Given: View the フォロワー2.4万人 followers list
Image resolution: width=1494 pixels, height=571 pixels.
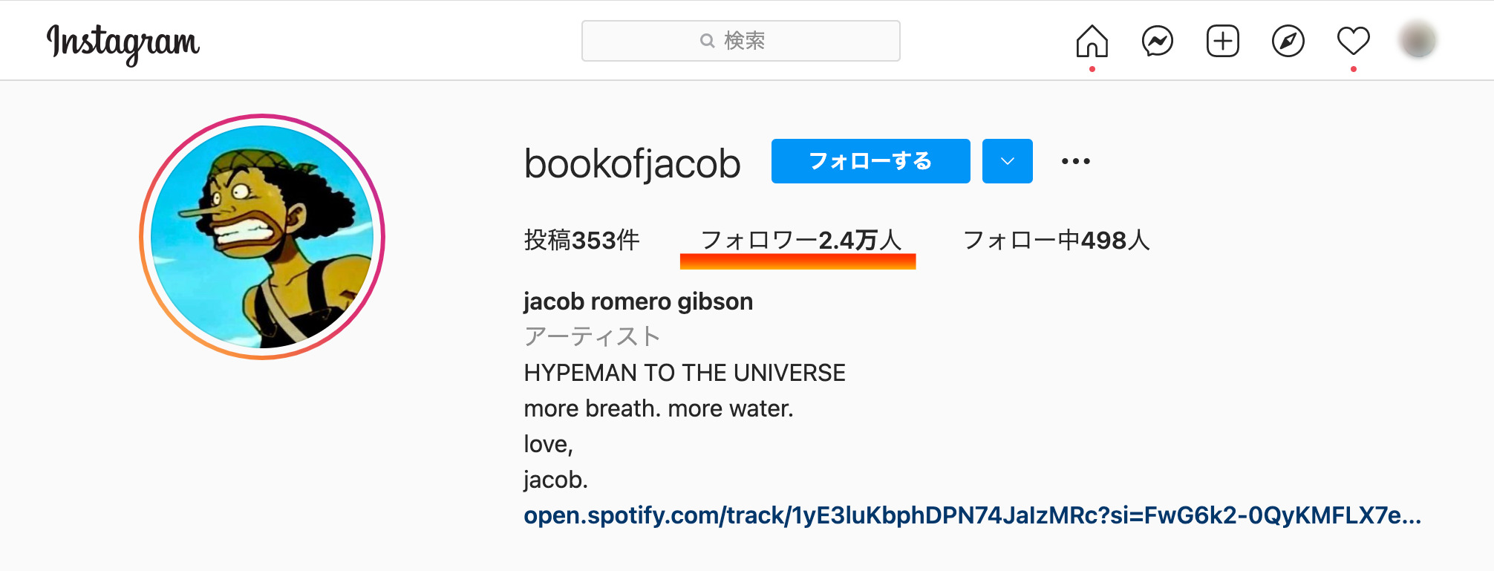Looking at the screenshot, I should pyautogui.click(x=800, y=240).
